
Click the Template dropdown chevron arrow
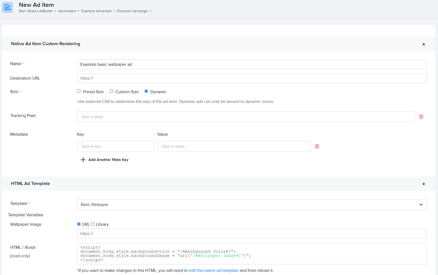(421, 204)
